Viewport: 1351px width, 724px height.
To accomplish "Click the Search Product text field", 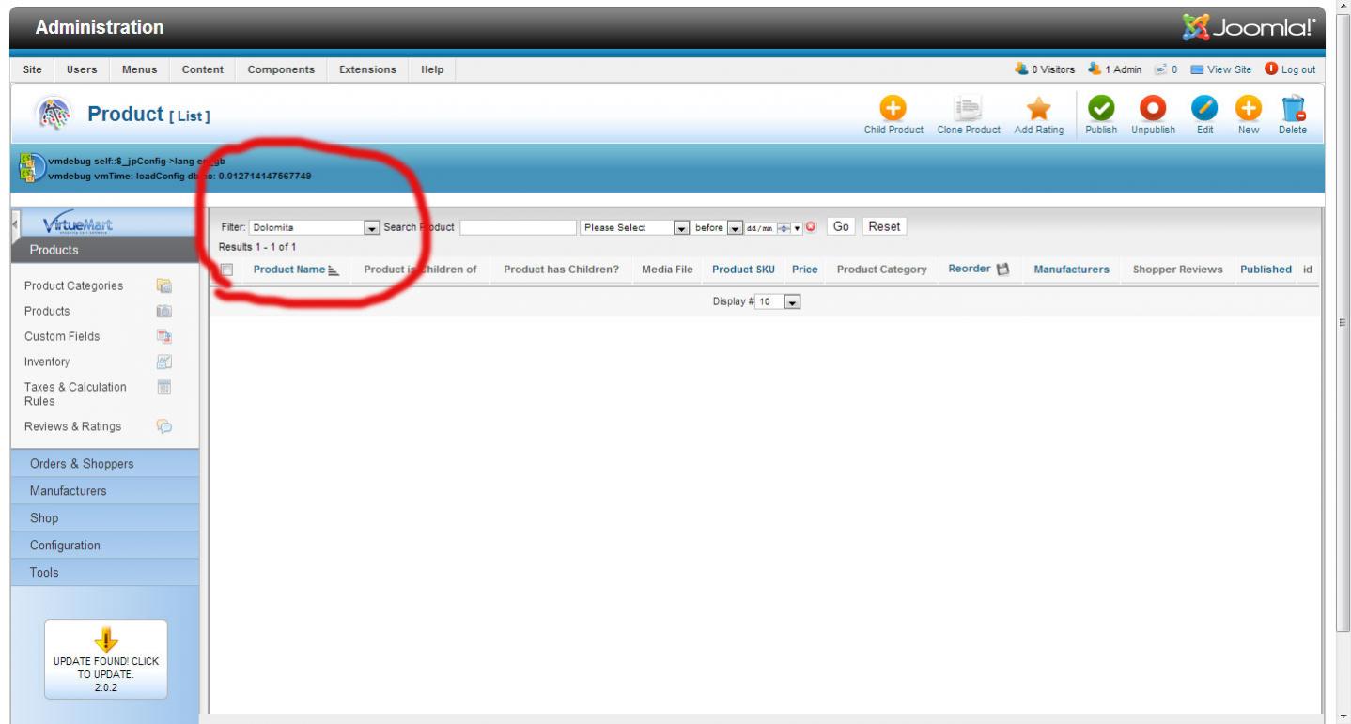I will click(519, 227).
